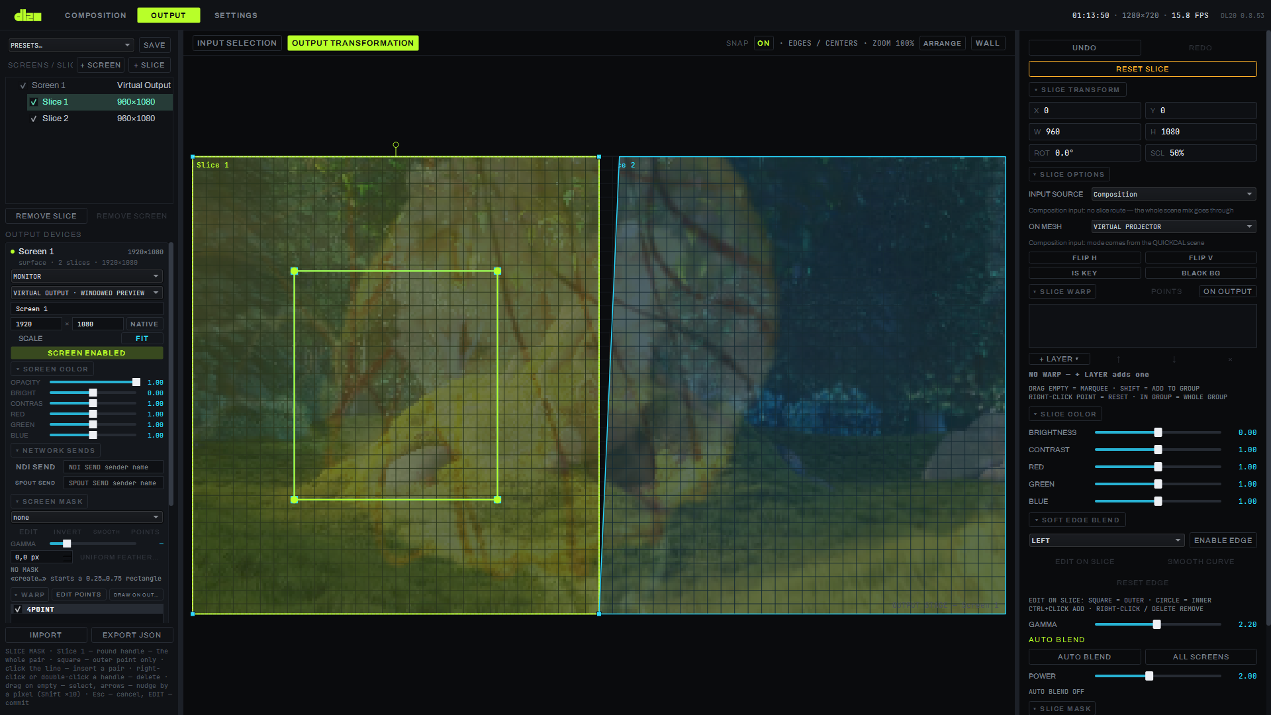Screen dimensions: 1271x715
Task: Collapse the SLICE TRANSFORM section
Action: [x=1077, y=89]
